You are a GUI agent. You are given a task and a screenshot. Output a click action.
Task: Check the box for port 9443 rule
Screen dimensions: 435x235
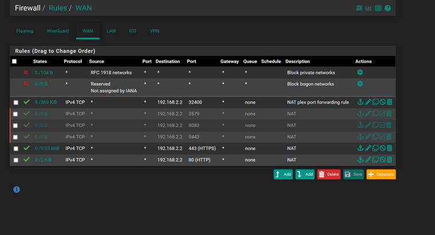point(15,137)
